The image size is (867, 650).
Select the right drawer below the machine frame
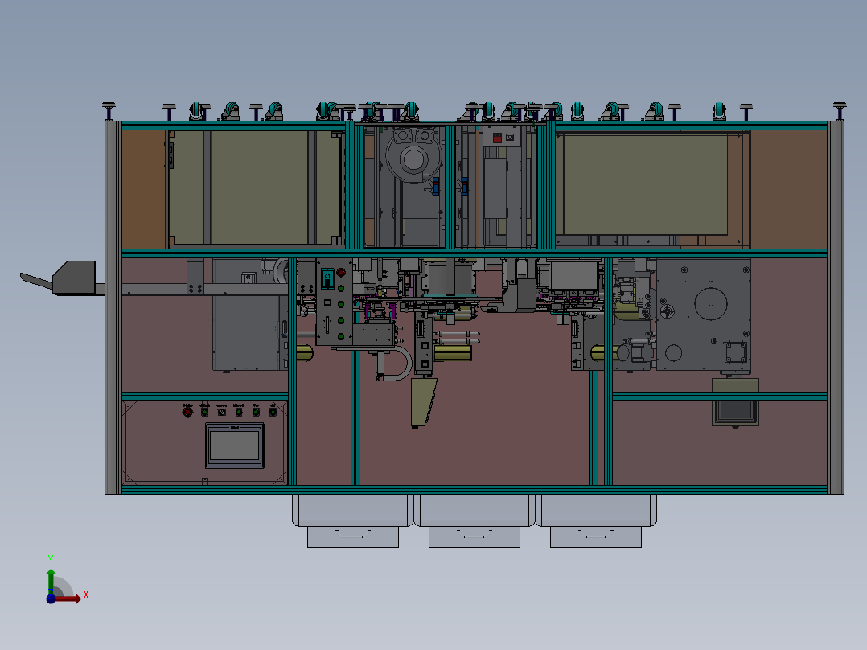595,520
